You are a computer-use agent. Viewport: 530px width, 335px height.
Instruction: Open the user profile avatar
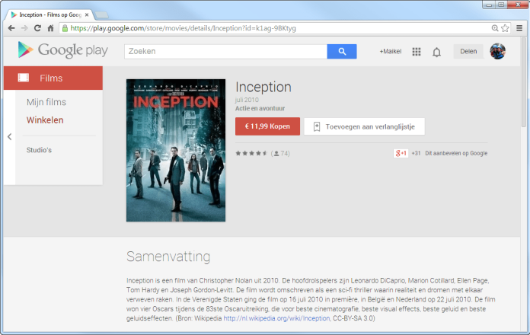pyautogui.click(x=497, y=51)
